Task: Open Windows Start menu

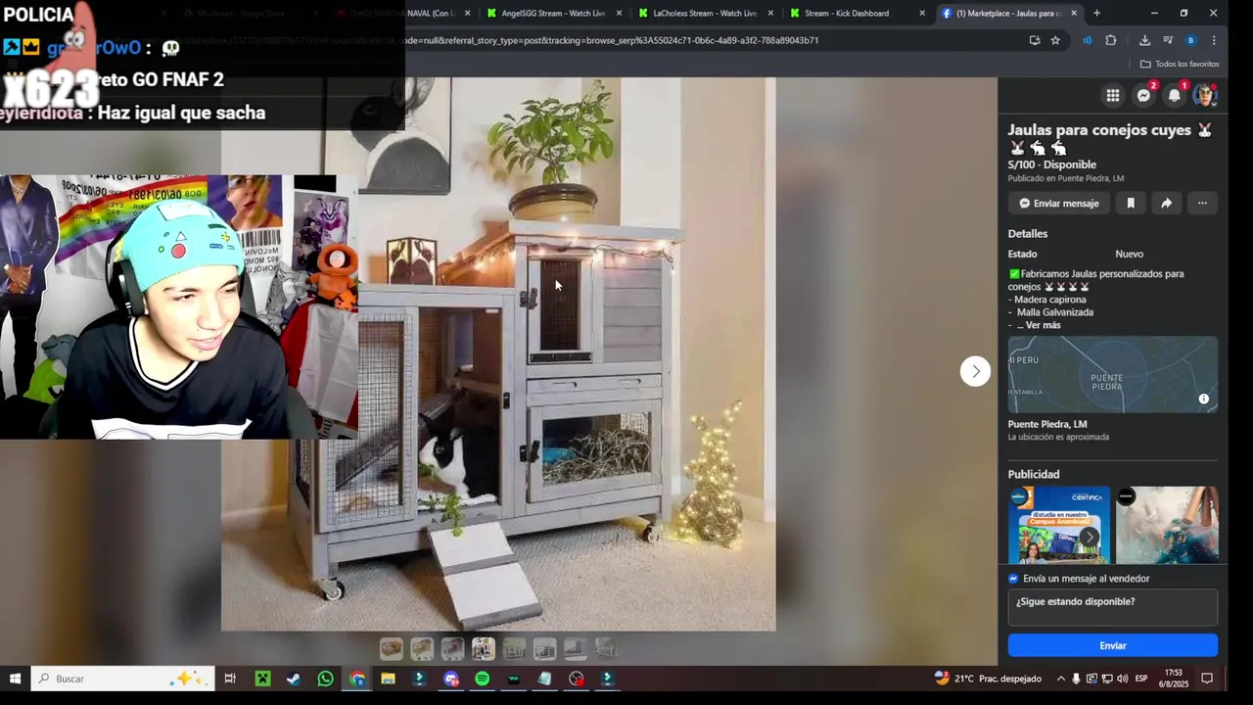Action: coord(15,679)
